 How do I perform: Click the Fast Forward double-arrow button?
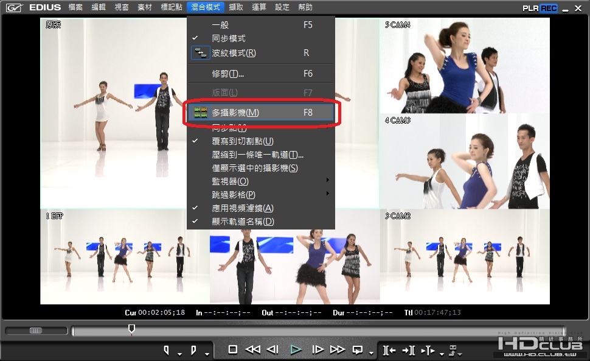(338, 349)
